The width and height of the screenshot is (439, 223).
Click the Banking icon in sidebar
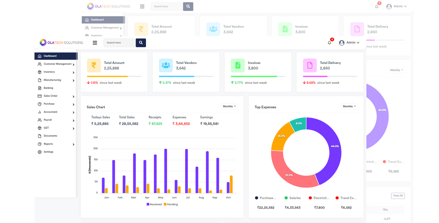click(39, 88)
